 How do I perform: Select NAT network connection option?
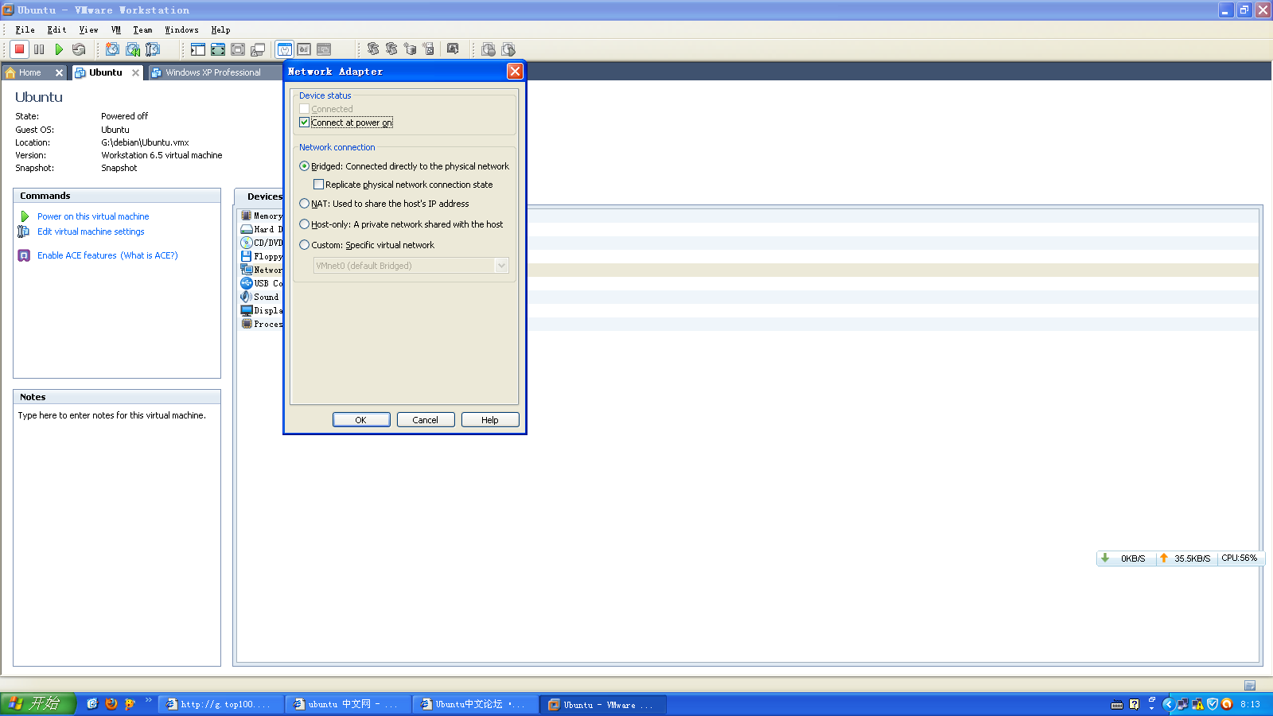click(304, 204)
